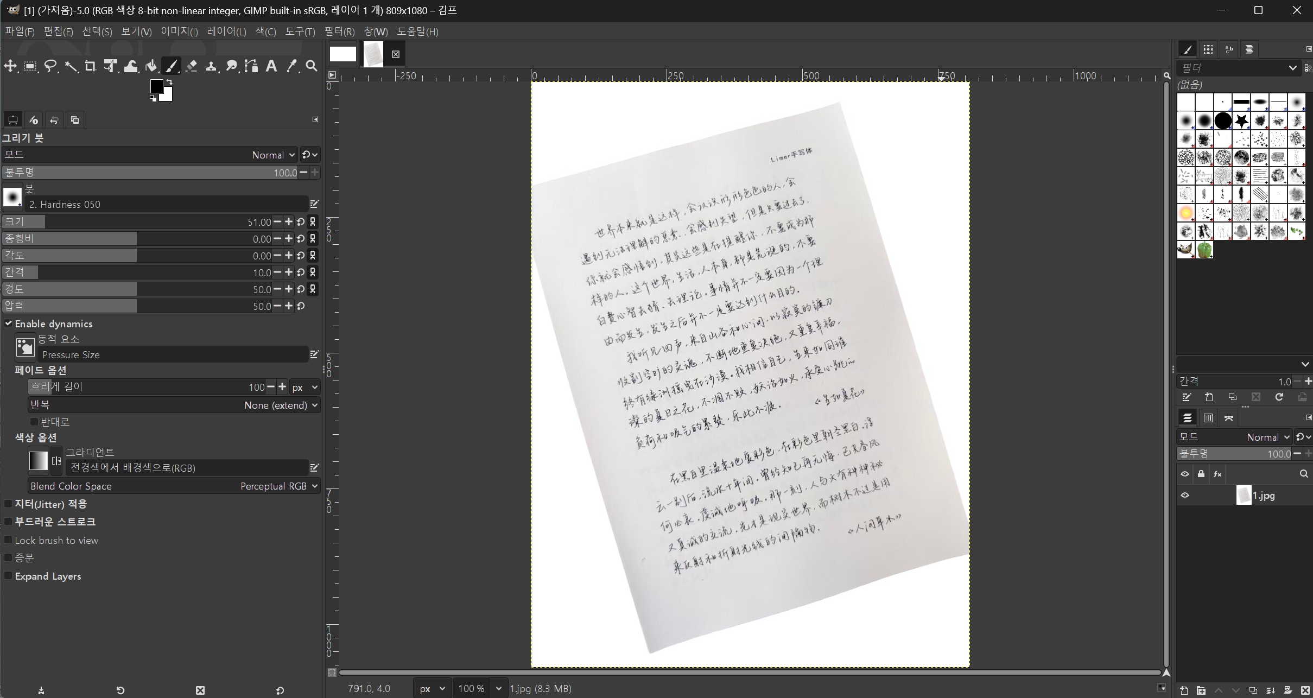Select the Zoom magnifier tool
The width and height of the screenshot is (1313, 698).
[x=312, y=66]
